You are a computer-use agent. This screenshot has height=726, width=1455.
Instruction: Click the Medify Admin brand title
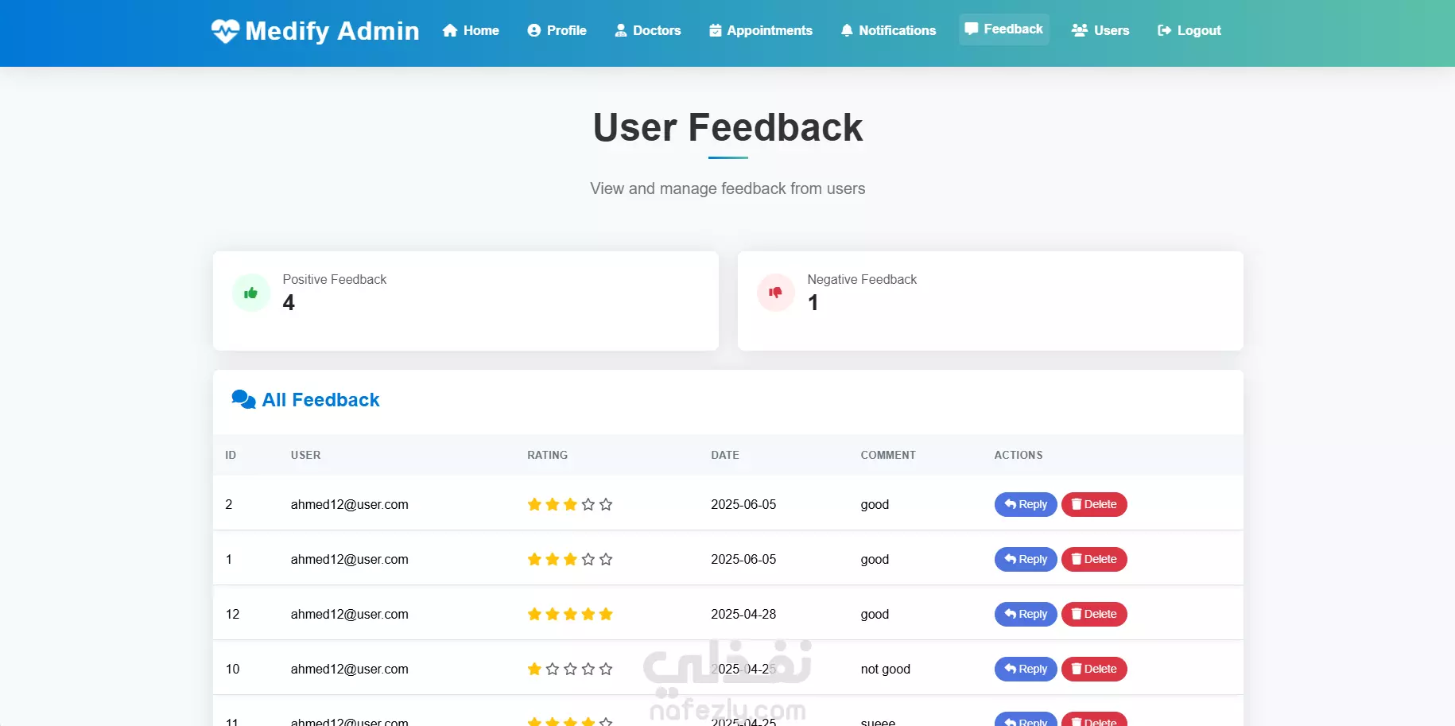332,31
